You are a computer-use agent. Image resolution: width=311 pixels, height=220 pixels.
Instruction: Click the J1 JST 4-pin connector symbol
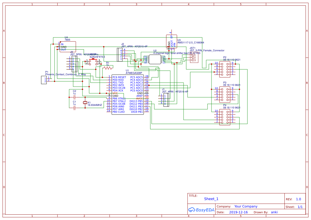click(166, 100)
